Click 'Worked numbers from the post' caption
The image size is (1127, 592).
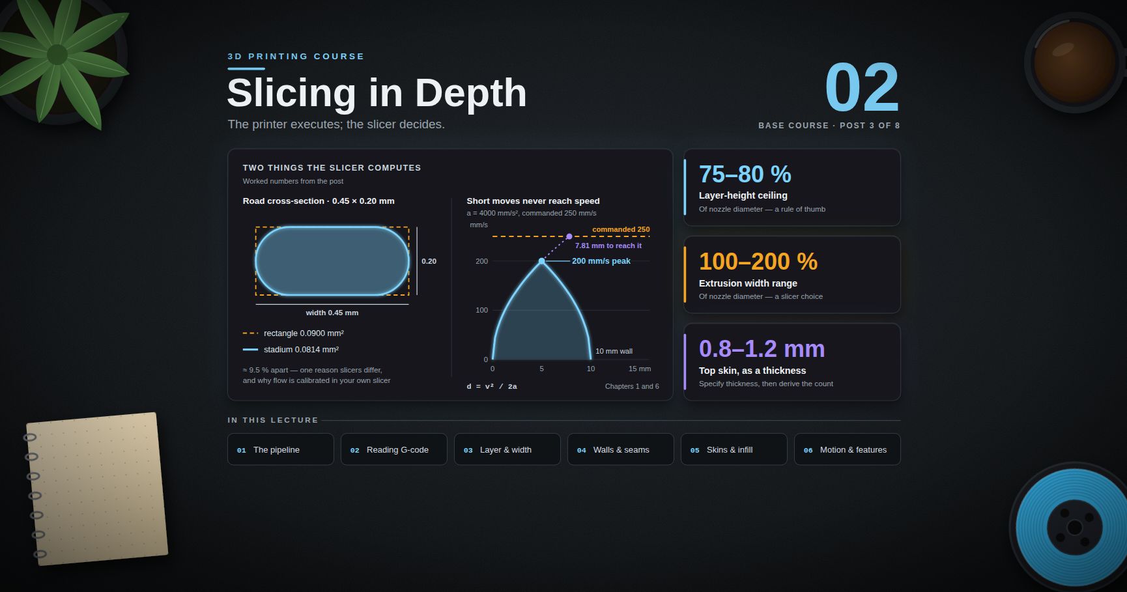(293, 181)
